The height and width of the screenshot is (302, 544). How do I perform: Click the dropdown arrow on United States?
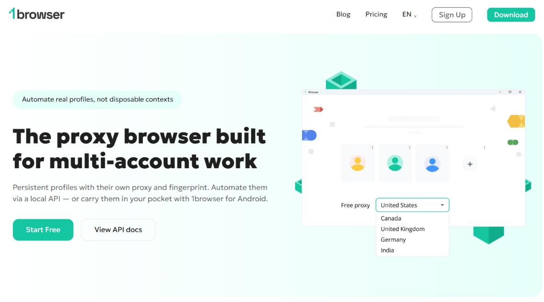coord(442,205)
